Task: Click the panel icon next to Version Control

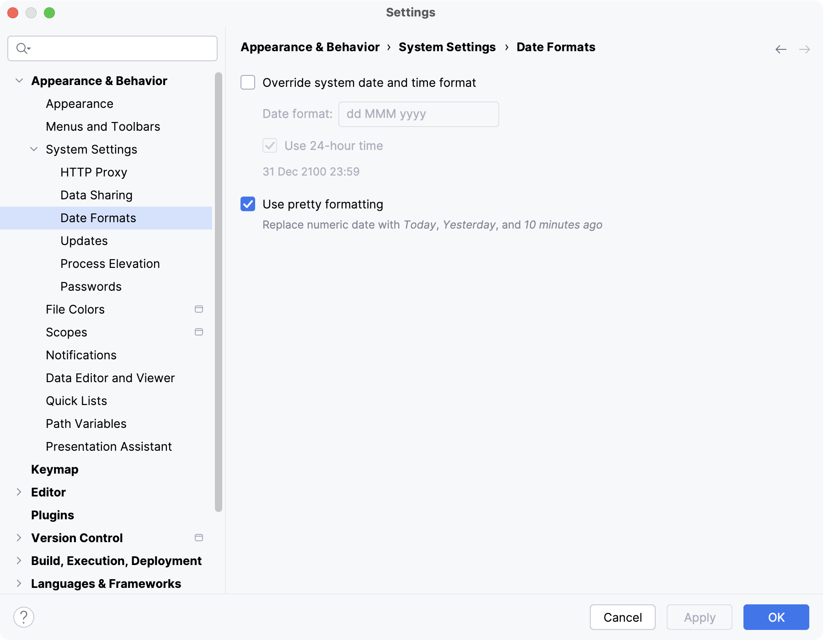Action: 199,538
